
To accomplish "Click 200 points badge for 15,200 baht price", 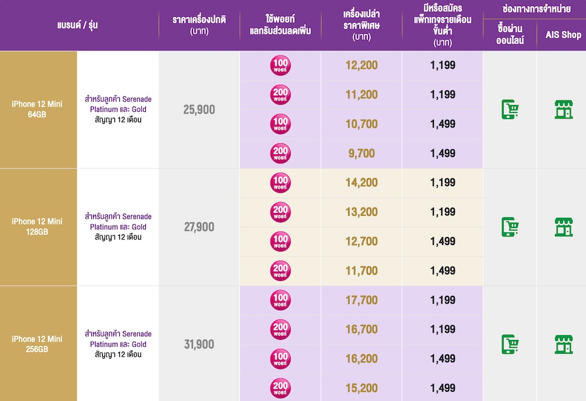I will pos(280,388).
